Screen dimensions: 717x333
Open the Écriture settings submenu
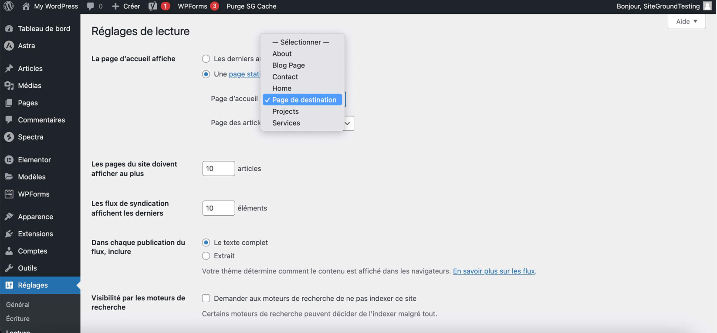(x=18, y=319)
